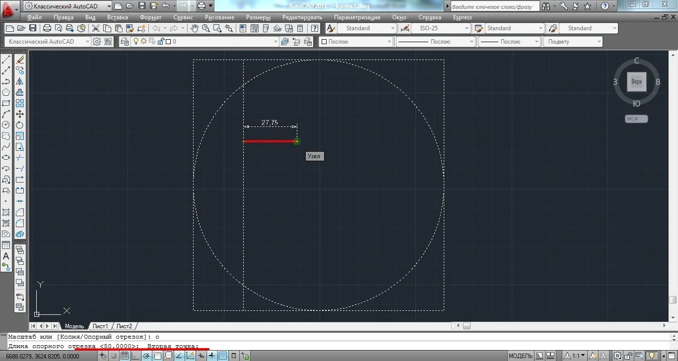The image size is (678, 361).
Task: Select the Array tool
Action: (20, 103)
